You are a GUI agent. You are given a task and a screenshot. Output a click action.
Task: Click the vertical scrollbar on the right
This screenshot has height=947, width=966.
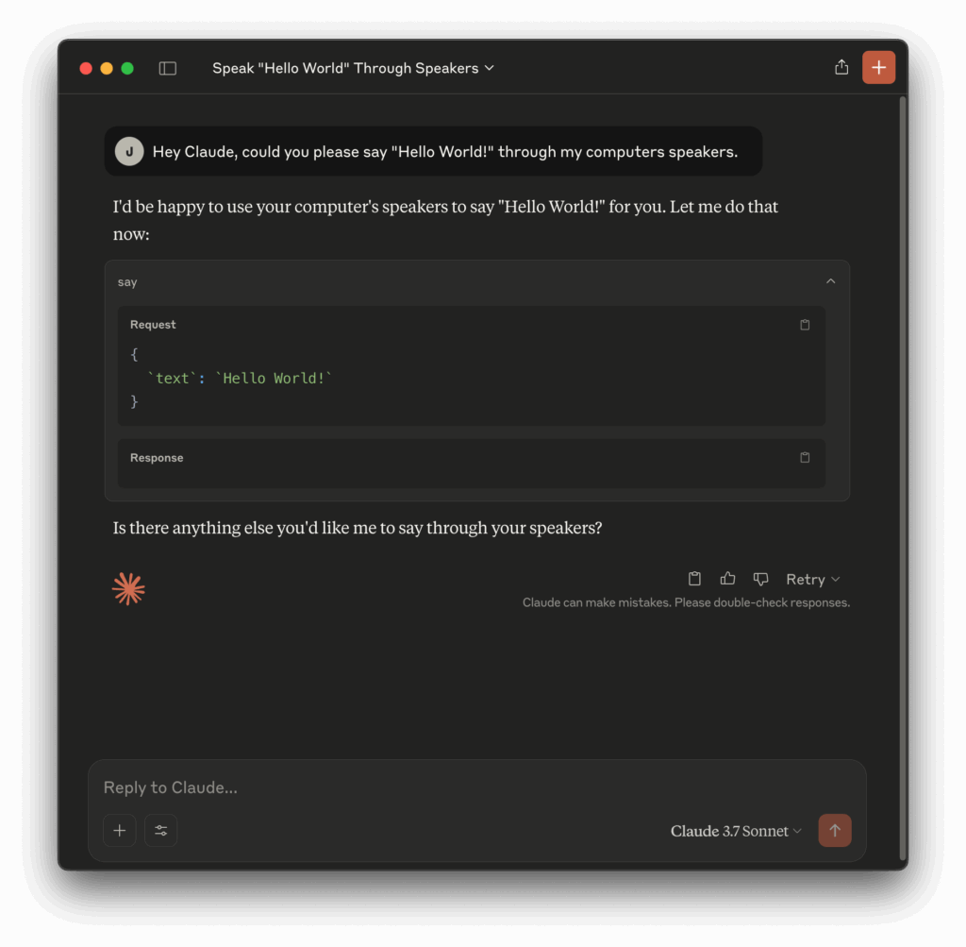[903, 472]
